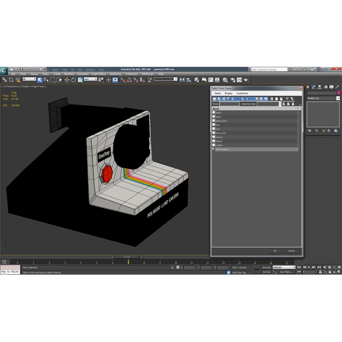Click the Mirror tool icon

[182, 80]
